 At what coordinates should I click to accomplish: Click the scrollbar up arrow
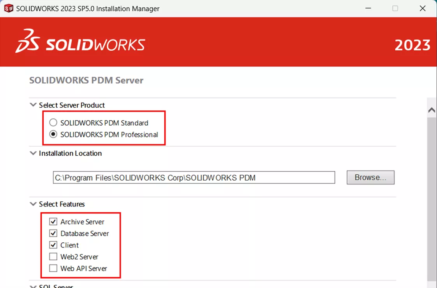pos(432,110)
